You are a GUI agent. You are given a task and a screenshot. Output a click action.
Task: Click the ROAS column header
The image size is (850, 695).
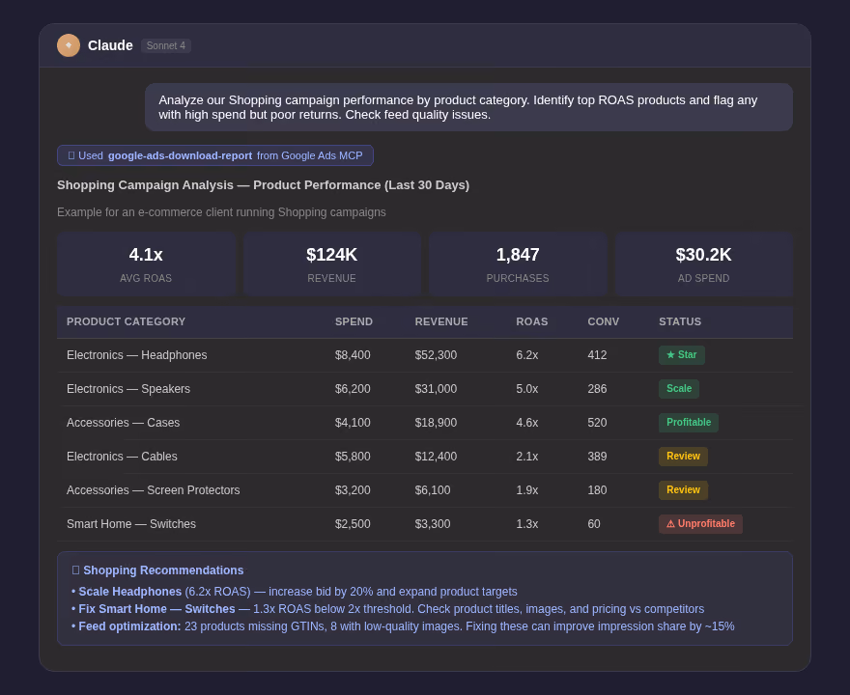pyautogui.click(x=532, y=321)
